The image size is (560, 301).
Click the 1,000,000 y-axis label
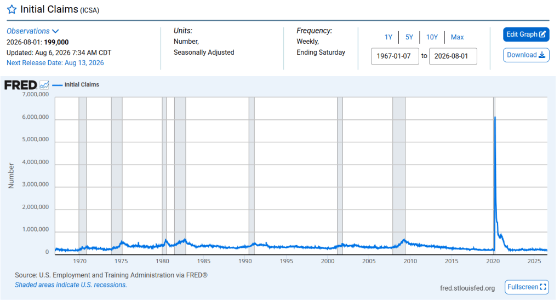pyautogui.click(x=36, y=229)
